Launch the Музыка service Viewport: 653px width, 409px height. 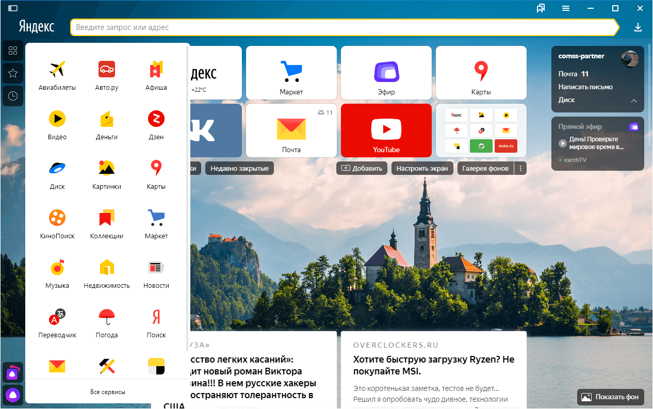pos(57,273)
